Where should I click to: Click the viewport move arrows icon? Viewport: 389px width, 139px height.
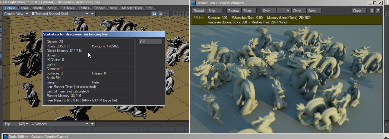(181, 14)
